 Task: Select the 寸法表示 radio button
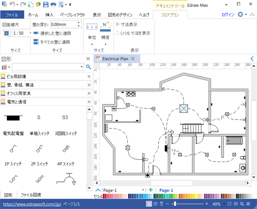pos(117,24)
